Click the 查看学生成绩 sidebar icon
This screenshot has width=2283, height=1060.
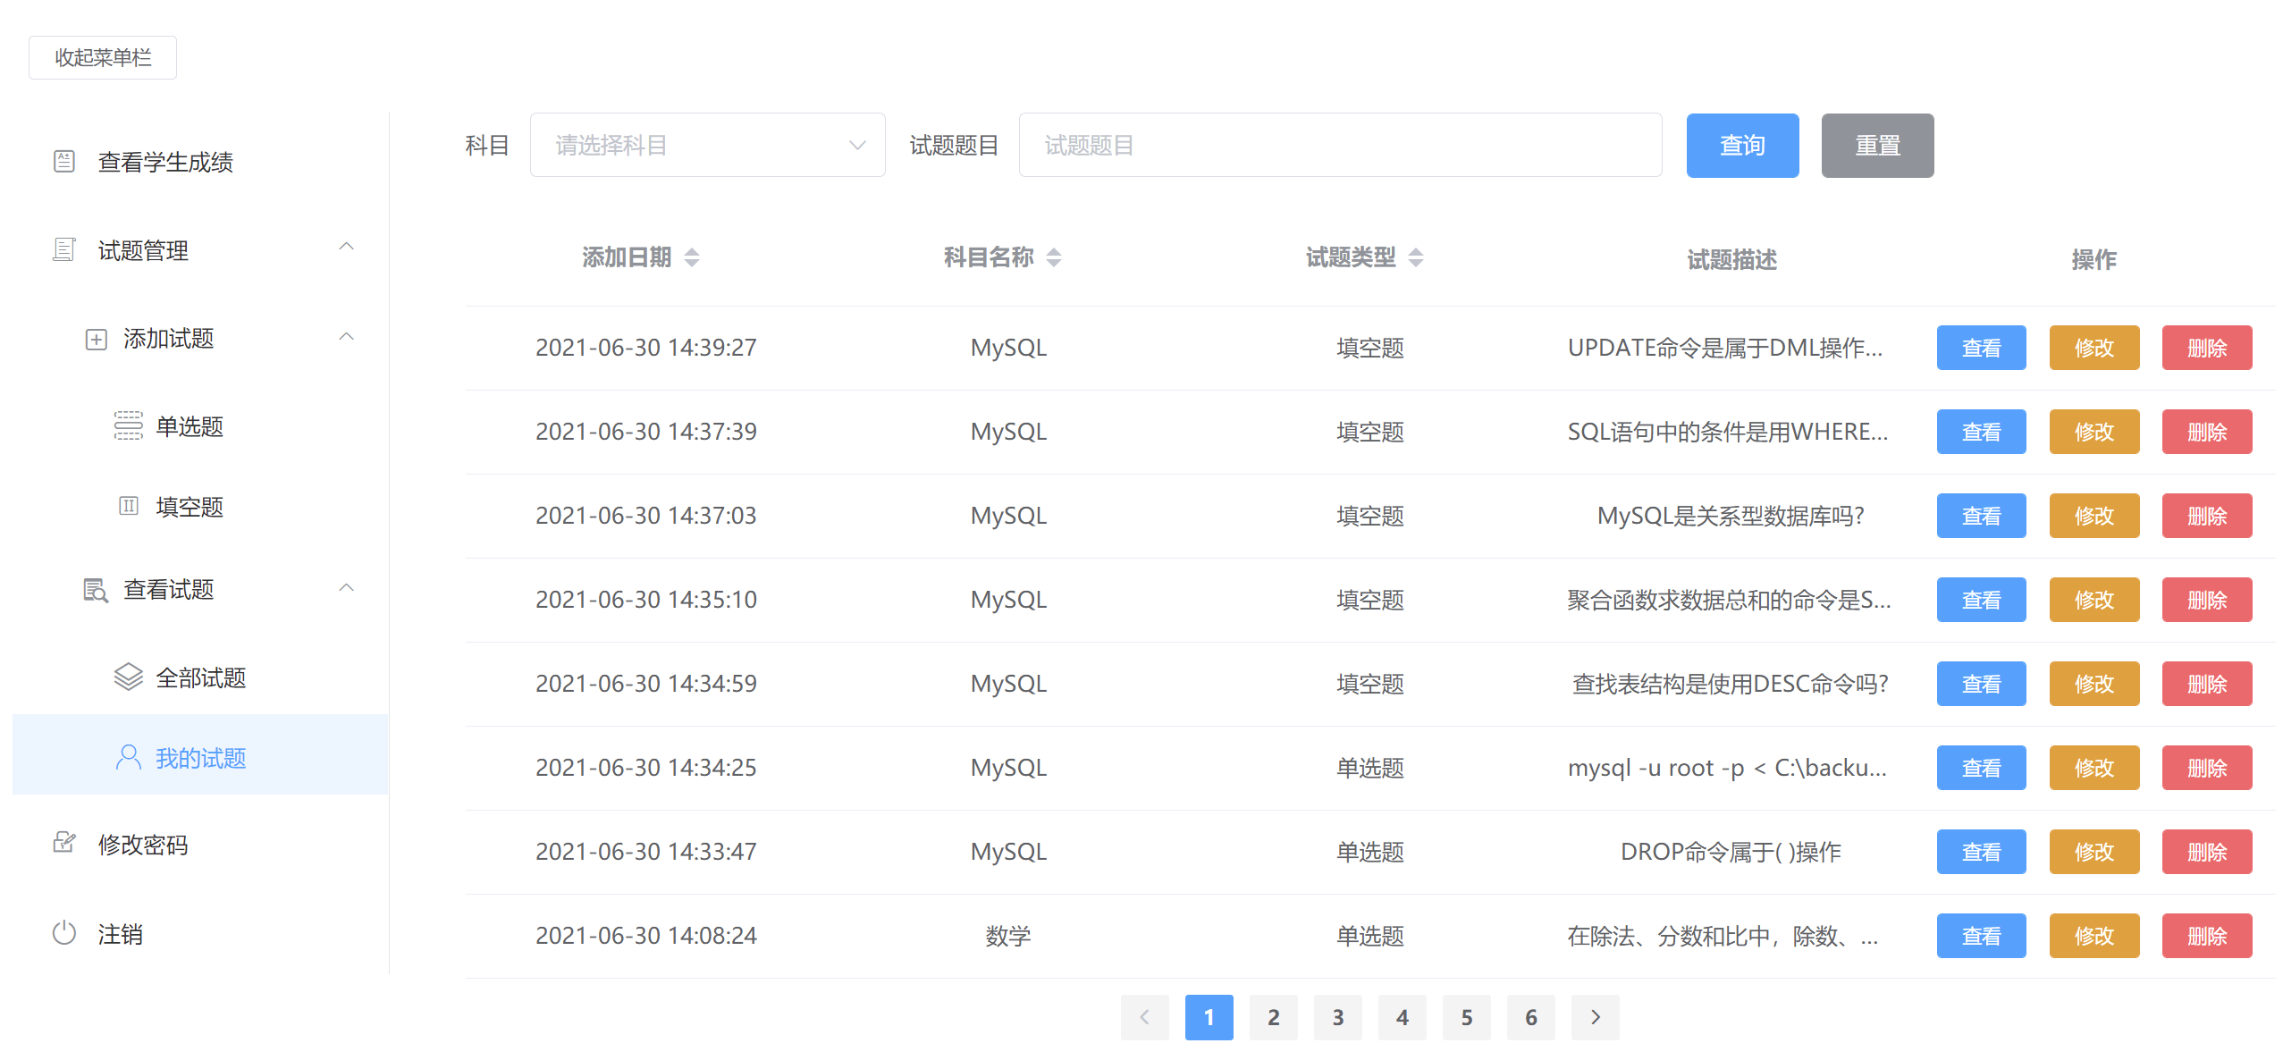pos(64,162)
